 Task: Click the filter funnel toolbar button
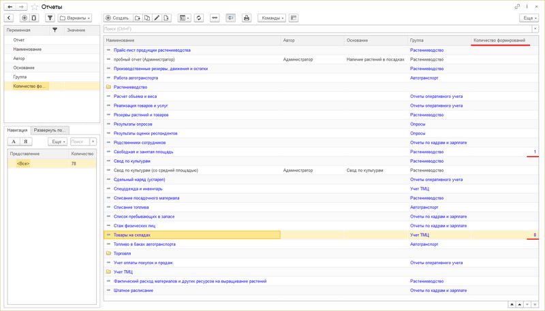pyautogui.click(x=50, y=18)
